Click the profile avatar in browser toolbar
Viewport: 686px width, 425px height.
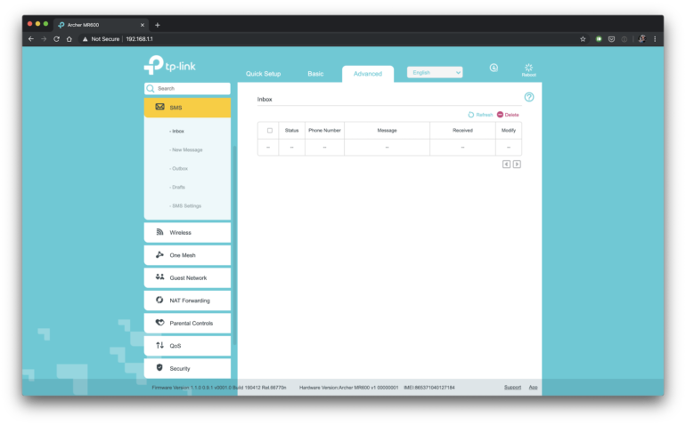coord(641,39)
